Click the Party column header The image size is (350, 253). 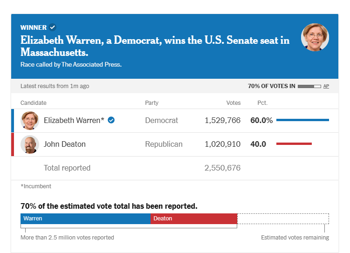click(152, 103)
